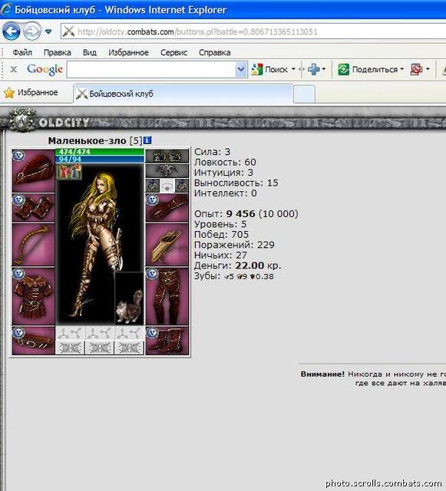Expand the Поиск button dropdown arrow

coord(293,69)
